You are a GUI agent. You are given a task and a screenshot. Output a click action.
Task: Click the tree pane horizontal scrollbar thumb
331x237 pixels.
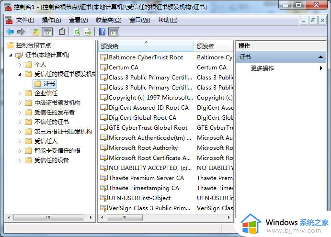point(48,217)
